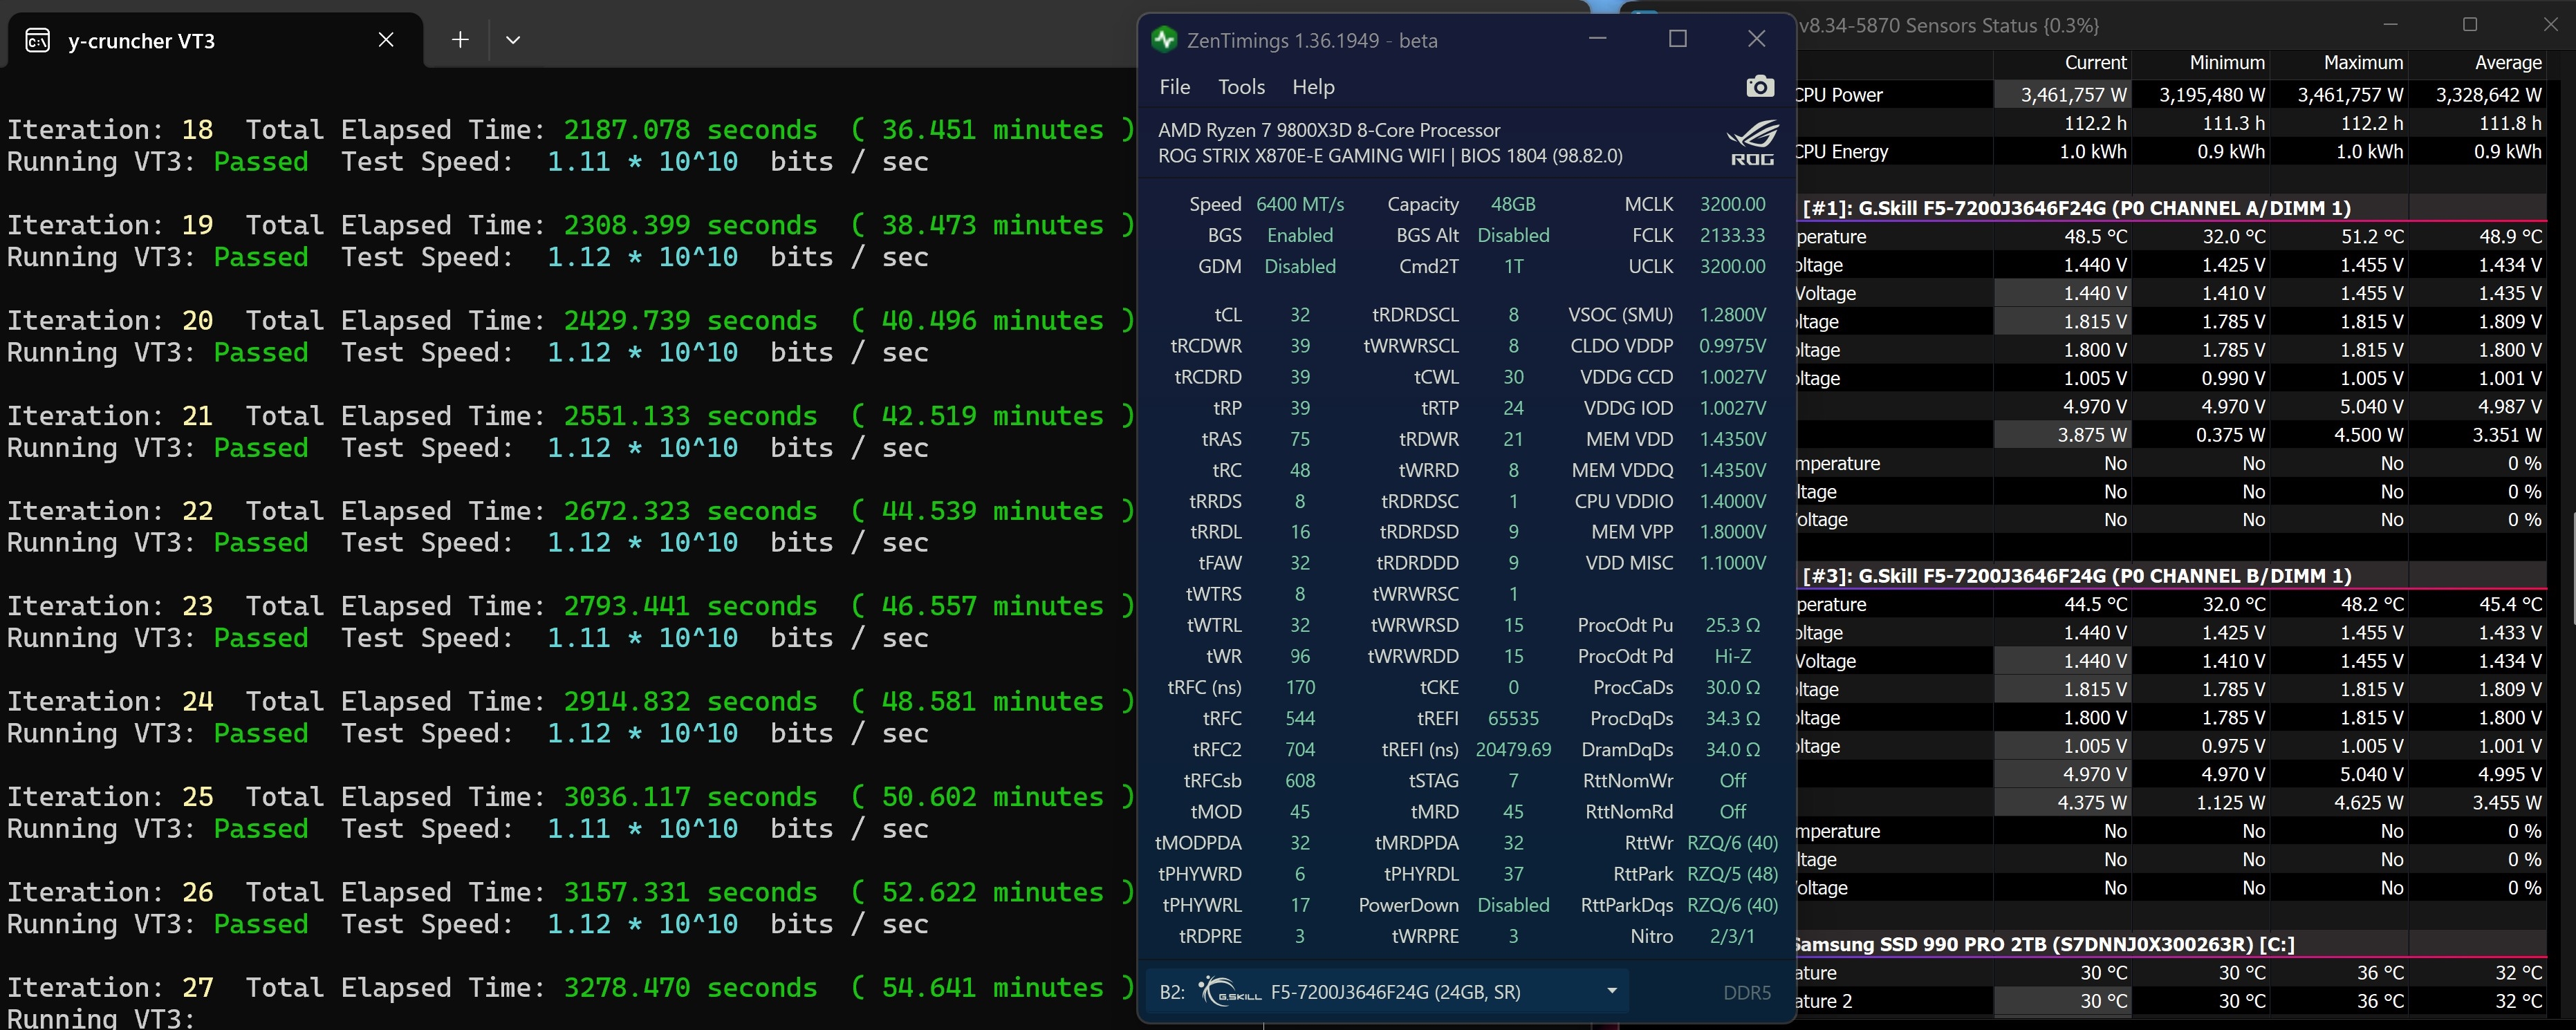This screenshot has height=1030, width=2576.
Task: Open the File menu in ZenTimings
Action: (1174, 87)
